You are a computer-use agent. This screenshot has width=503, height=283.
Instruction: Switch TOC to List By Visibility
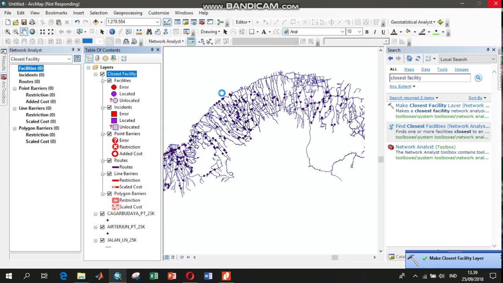106,59
